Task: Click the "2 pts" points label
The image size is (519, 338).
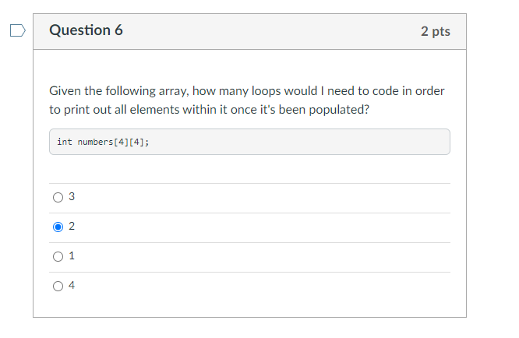Action: [x=435, y=32]
